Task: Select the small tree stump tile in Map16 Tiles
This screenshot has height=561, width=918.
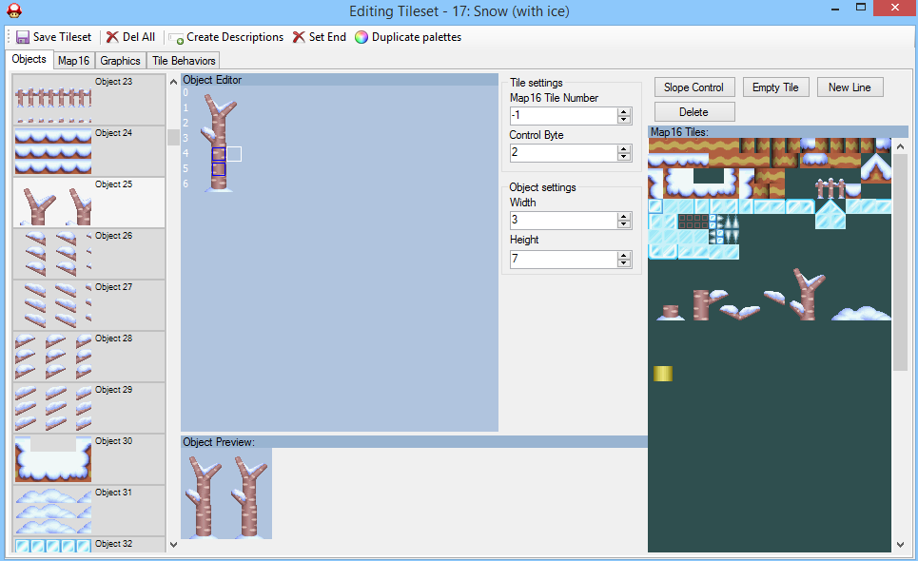Action: coord(671,313)
